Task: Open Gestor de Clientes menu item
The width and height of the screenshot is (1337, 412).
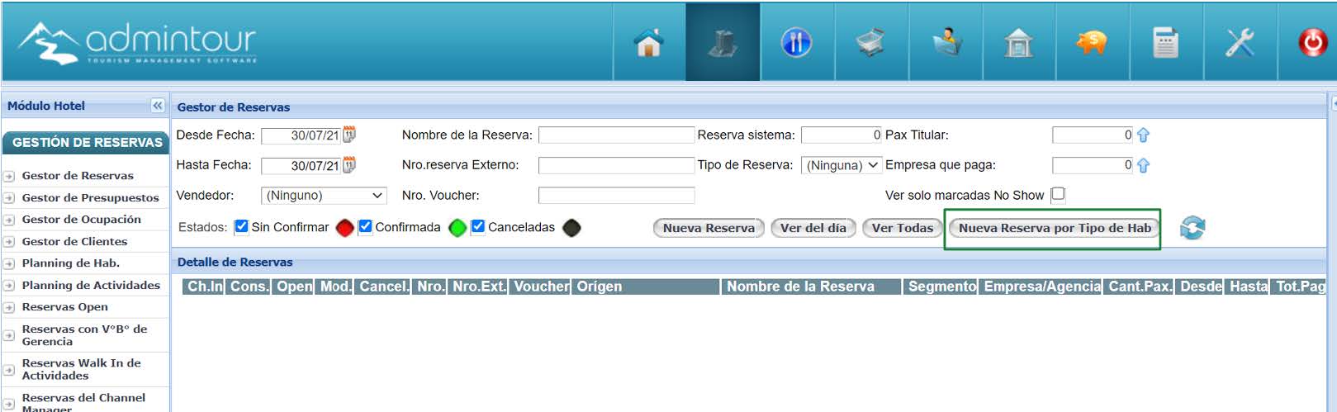Action: pyautogui.click(x=74, y=242)
